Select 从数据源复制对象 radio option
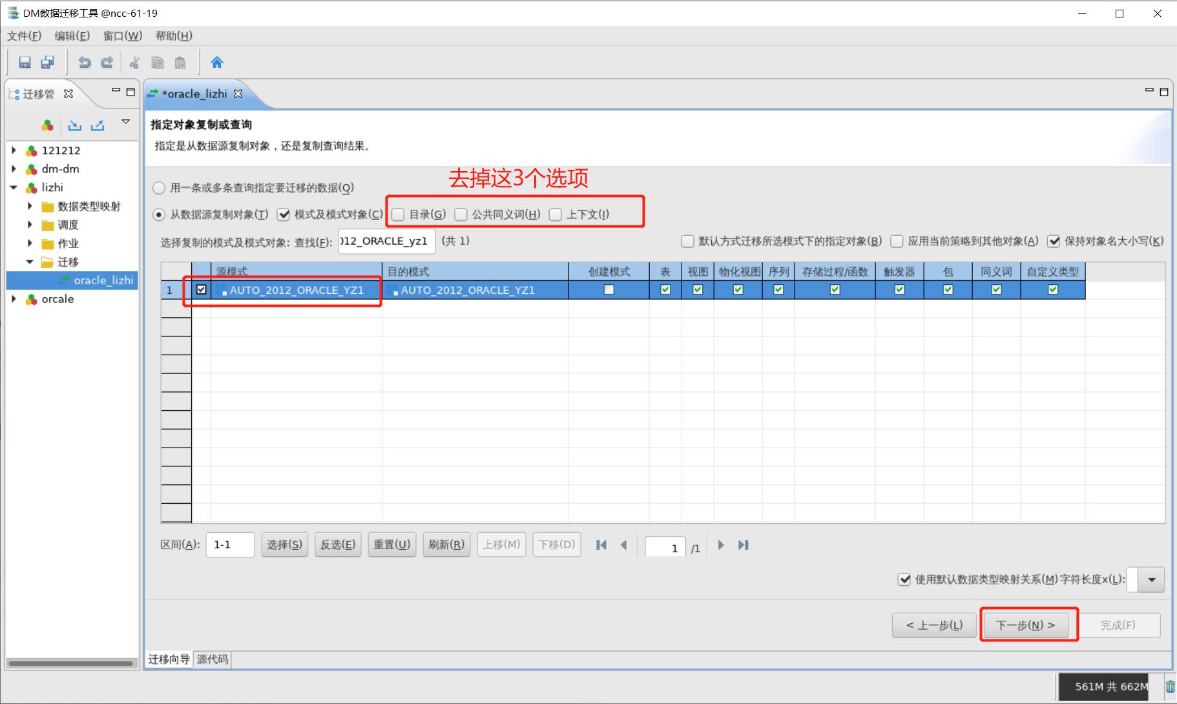The height and width of the screenshot is (704, 1177). (159, 214)
